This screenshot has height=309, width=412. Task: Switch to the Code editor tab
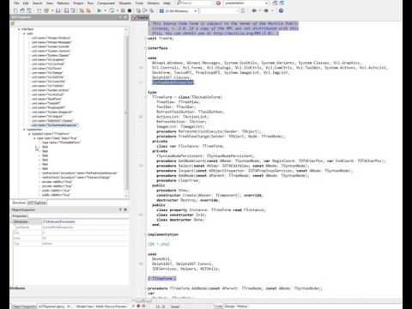(219, 306)
